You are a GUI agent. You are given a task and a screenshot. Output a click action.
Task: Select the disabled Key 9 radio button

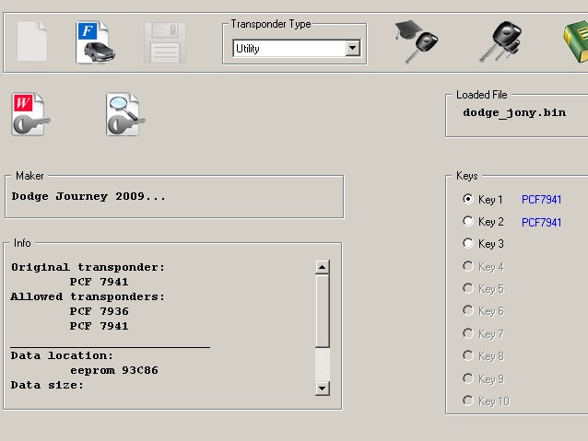click(x=467, y=378)
